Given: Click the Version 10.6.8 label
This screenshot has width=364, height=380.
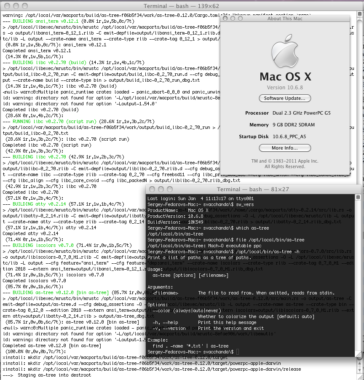Looking at the screenshot, I should click(285, 88).
